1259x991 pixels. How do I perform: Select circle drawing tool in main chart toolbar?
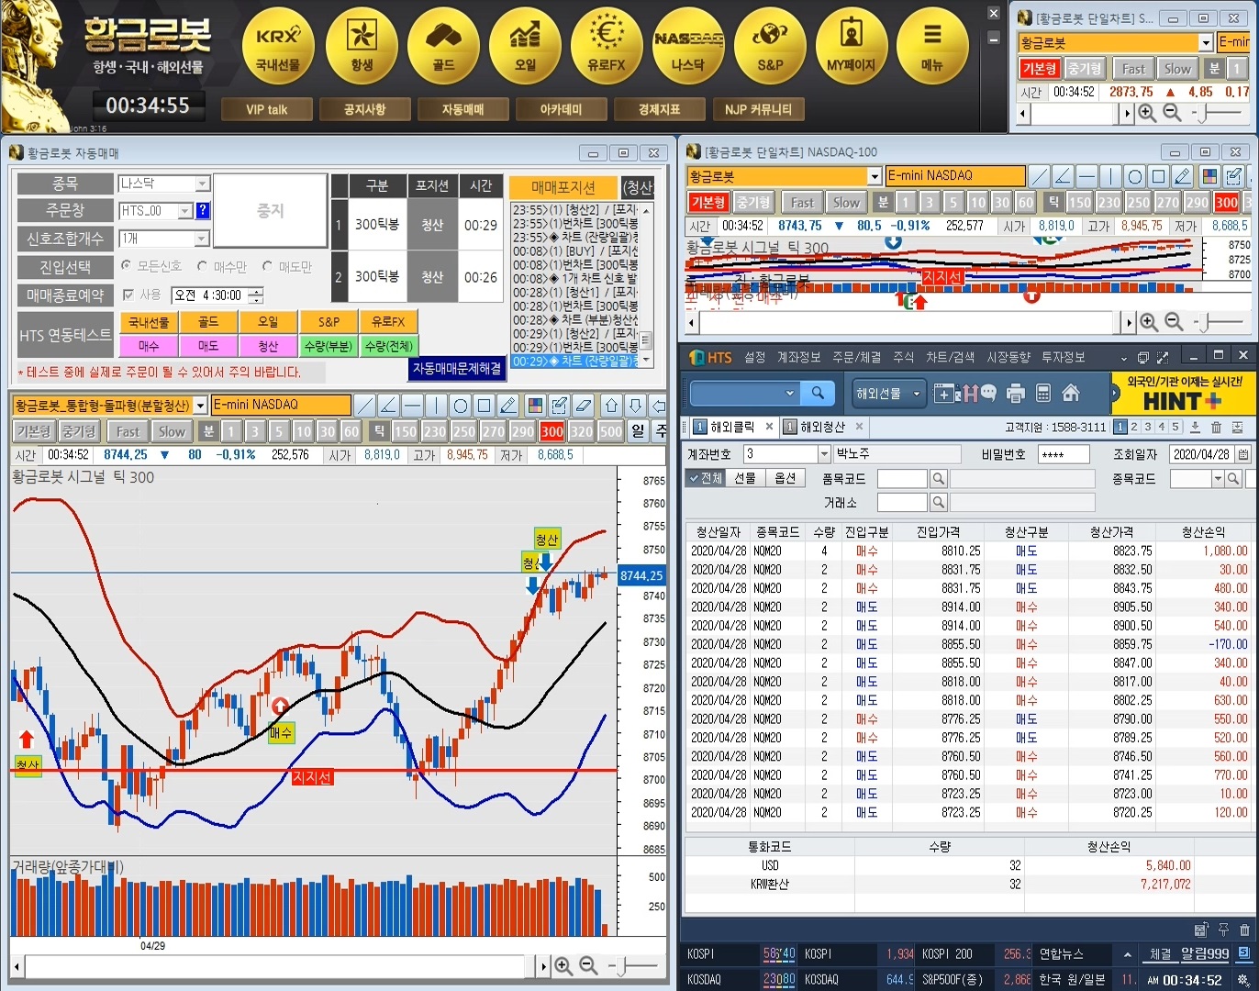click(460, 405)
